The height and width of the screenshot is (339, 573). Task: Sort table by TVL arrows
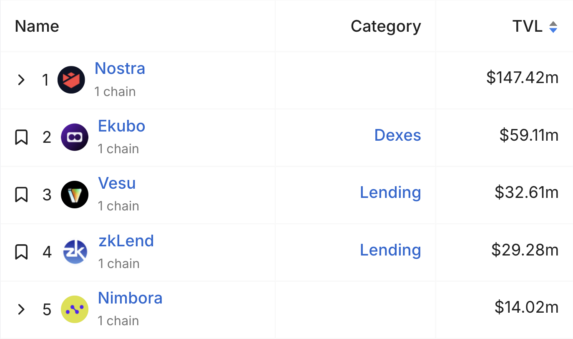[553, 27]
